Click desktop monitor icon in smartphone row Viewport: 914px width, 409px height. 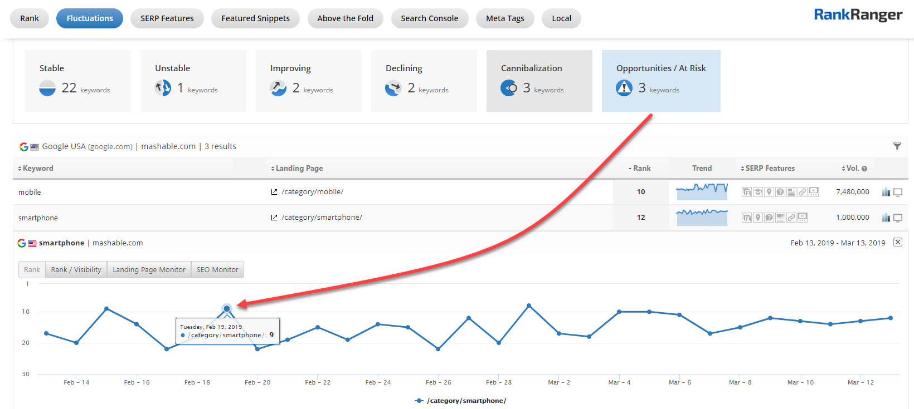[x=898, y=218]
